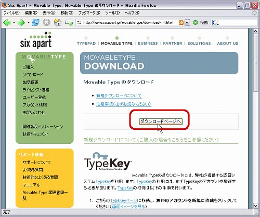The width and height of the screenshot is (260, 217).
Task: Click ダウンロード in the green sidebar
Action: (x=33, y=75)
